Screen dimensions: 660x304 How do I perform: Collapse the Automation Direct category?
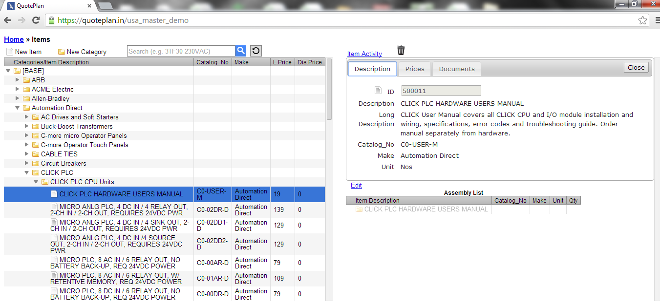[x=18, y=108]
